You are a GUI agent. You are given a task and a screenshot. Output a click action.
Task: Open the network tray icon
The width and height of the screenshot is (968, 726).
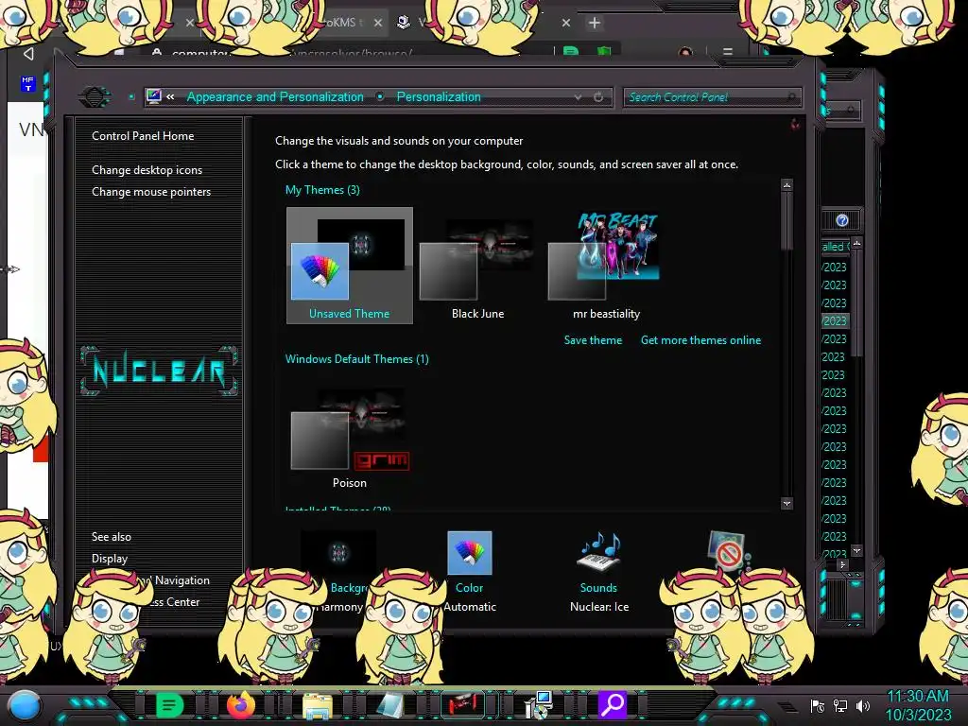point(840,705)
